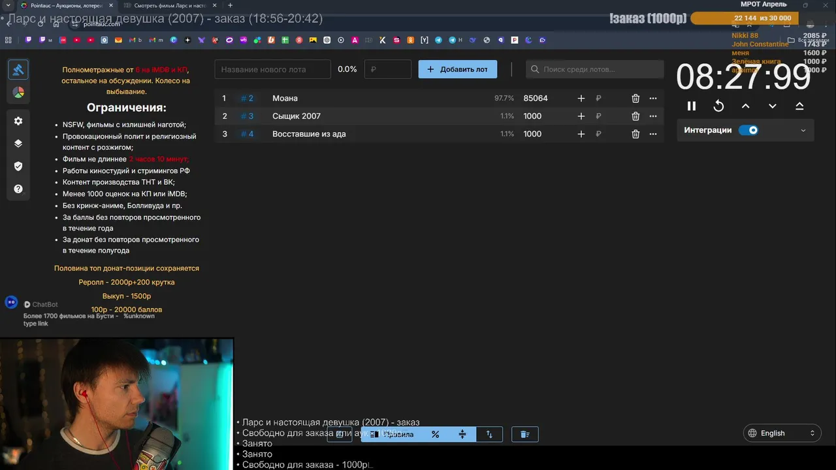The height and width of the screenshot is (470, 836).
Task: Open the shield check icon in sidebar
Action: 18,166
